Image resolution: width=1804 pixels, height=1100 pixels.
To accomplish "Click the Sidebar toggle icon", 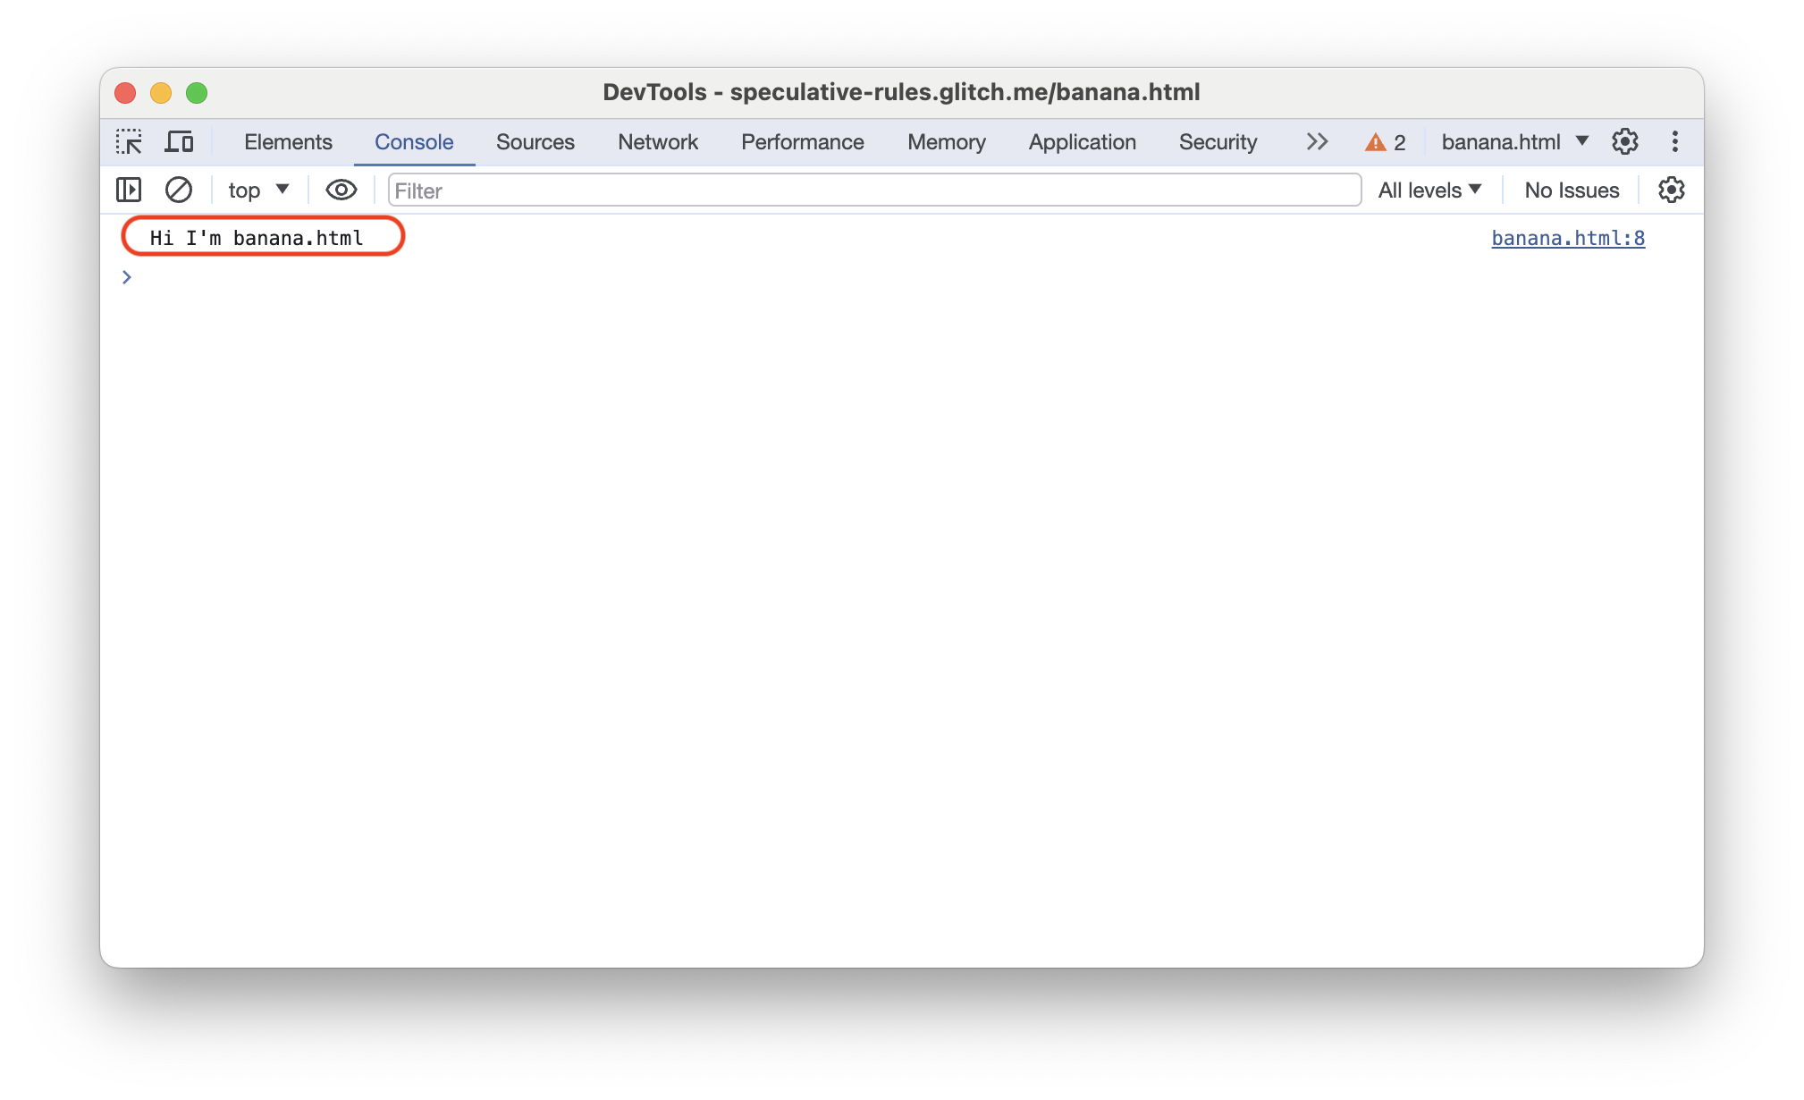I will pos(129,190).
